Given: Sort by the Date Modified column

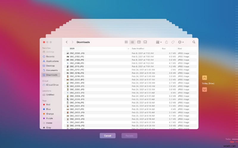Looking at the screenshot, I should (138, 49).
